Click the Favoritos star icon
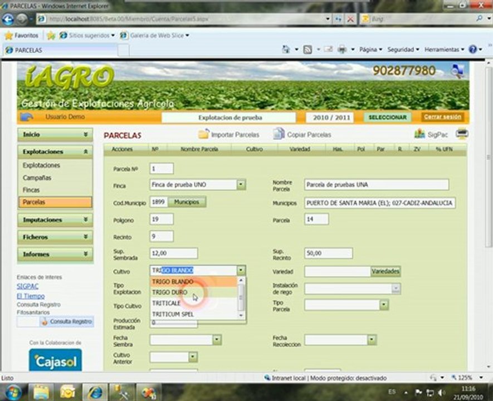 (x=9, y=36)
